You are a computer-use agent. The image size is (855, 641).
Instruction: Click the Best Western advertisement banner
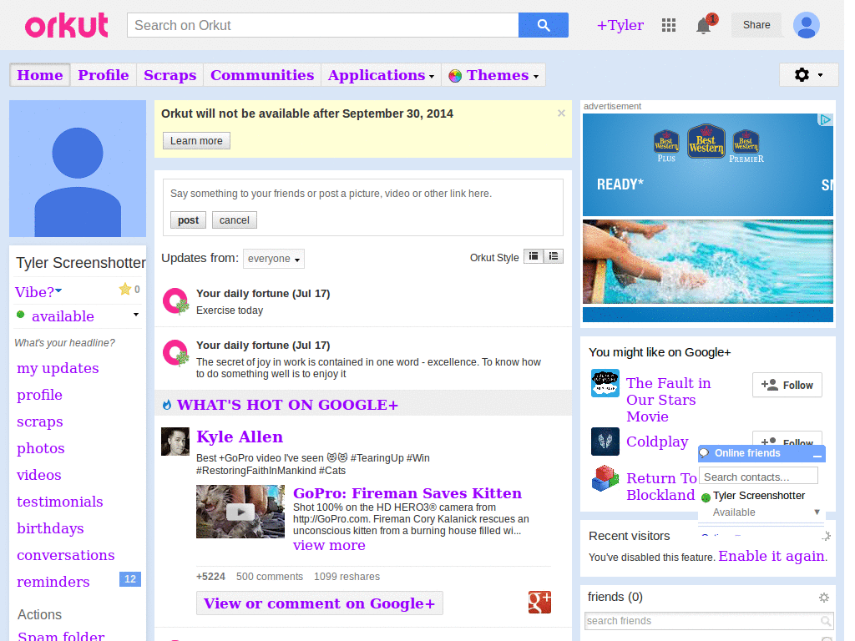point(708,218)
